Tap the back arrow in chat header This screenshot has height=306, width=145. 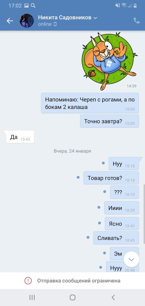coord(10,21)
